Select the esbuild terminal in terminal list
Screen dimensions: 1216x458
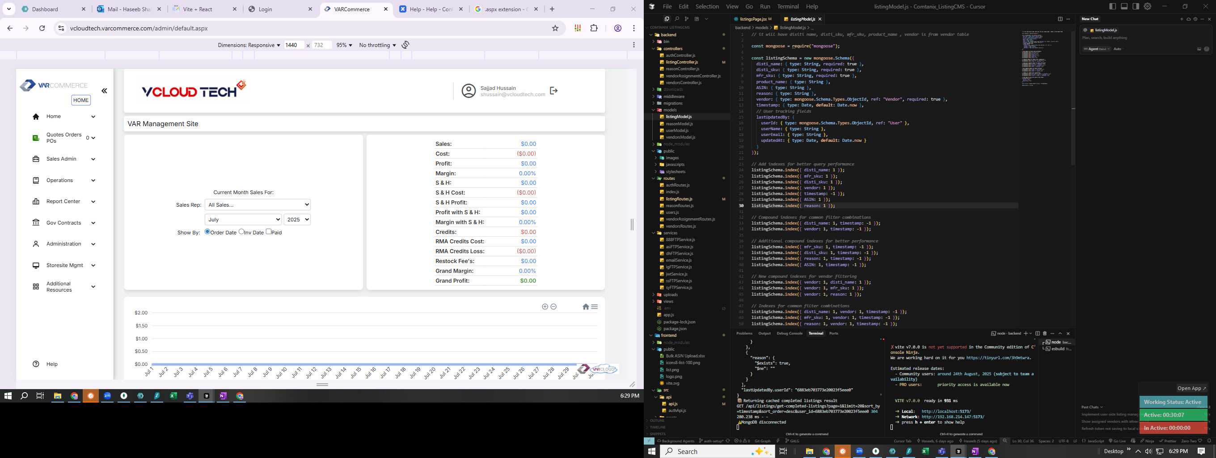(1058, 349)
